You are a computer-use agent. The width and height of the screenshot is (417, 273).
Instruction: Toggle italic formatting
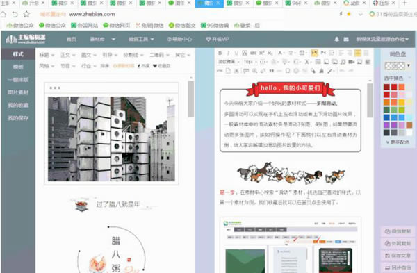(228, 53)
